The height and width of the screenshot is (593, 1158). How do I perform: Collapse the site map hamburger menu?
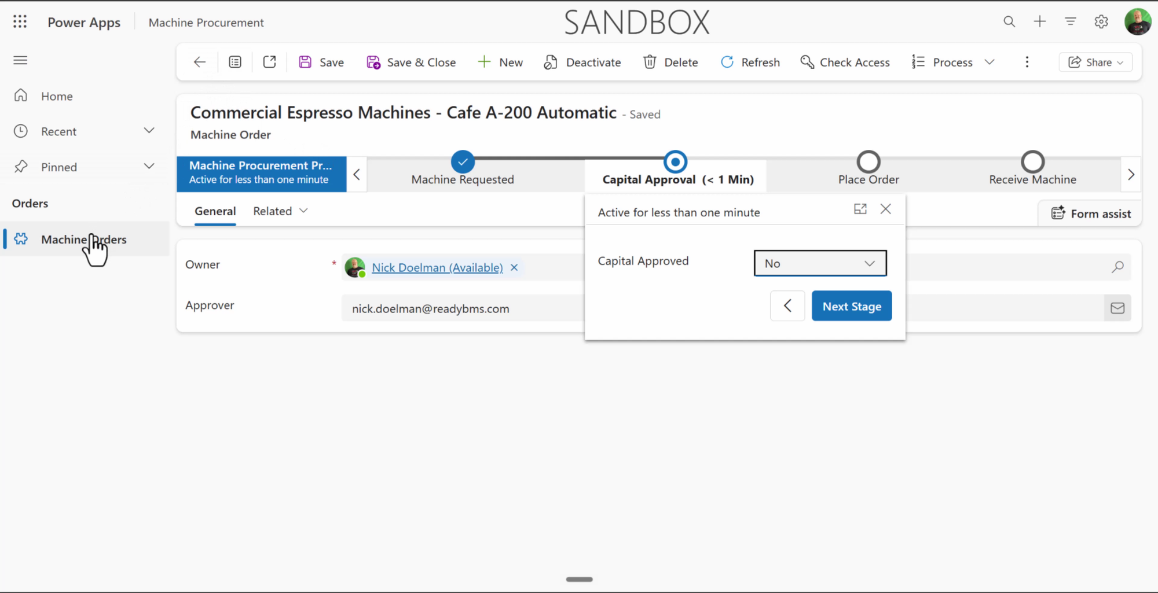(x=20, y=61)
